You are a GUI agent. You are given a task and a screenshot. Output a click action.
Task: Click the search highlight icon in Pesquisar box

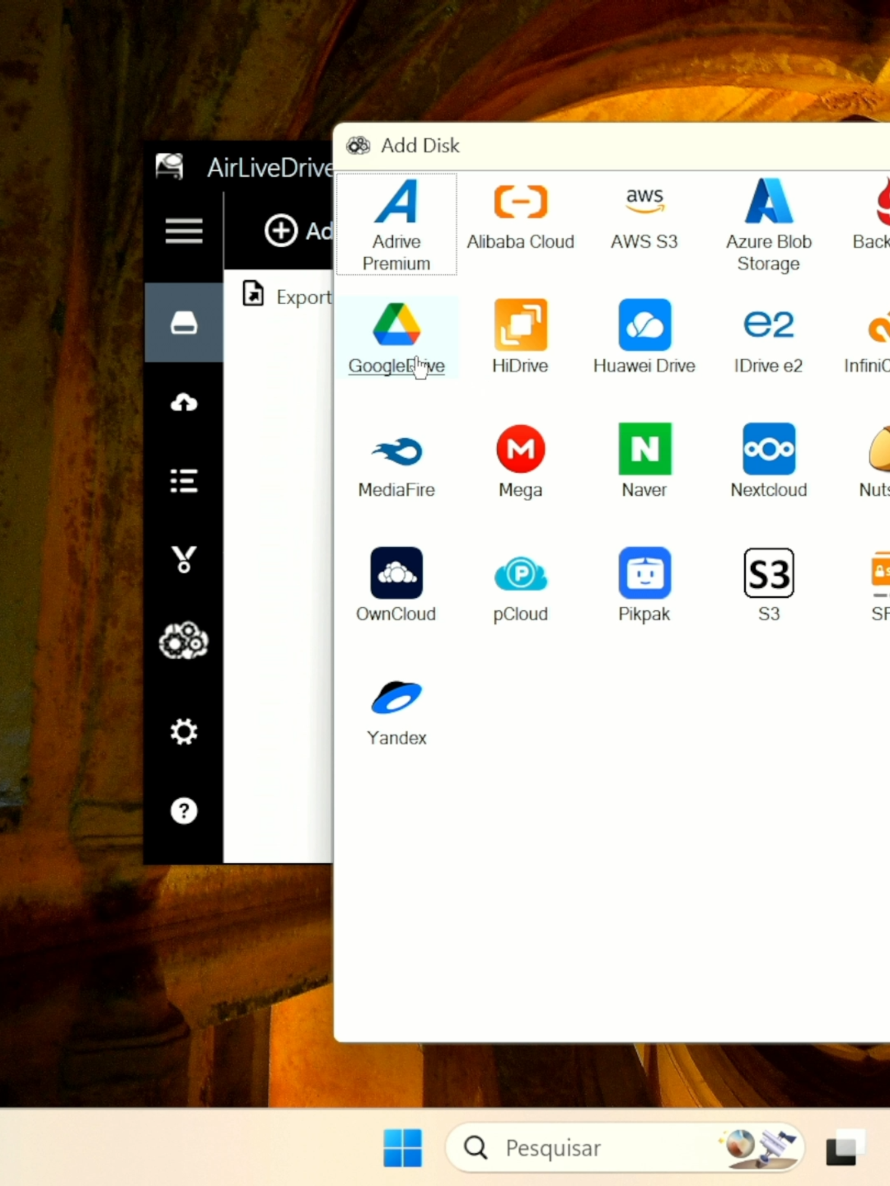pyautogui.click(x=758, y=1147)
